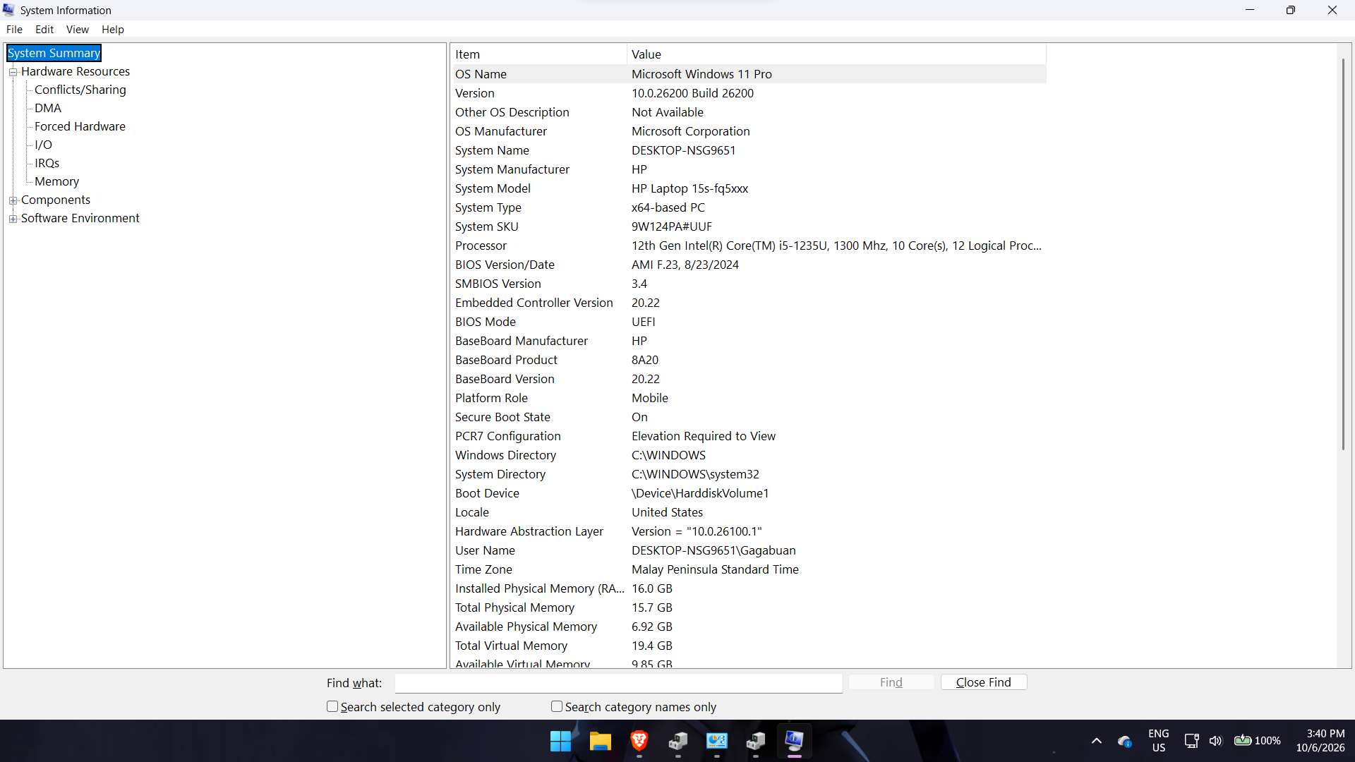Expand the Components tree node
1355x762 pixels.
[x=13, y=200]
